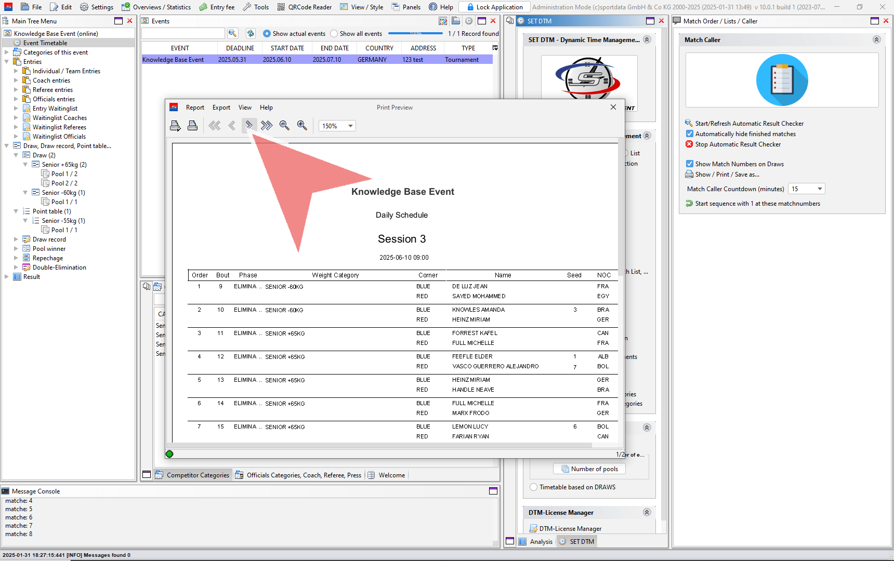The height and width of the screenshot is (561, 894).
Task: Expand the Result tree node
Action: pos(7,277)
